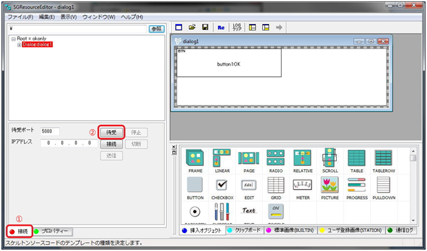Click the object palette scroll down arrow

pos(413,220)
